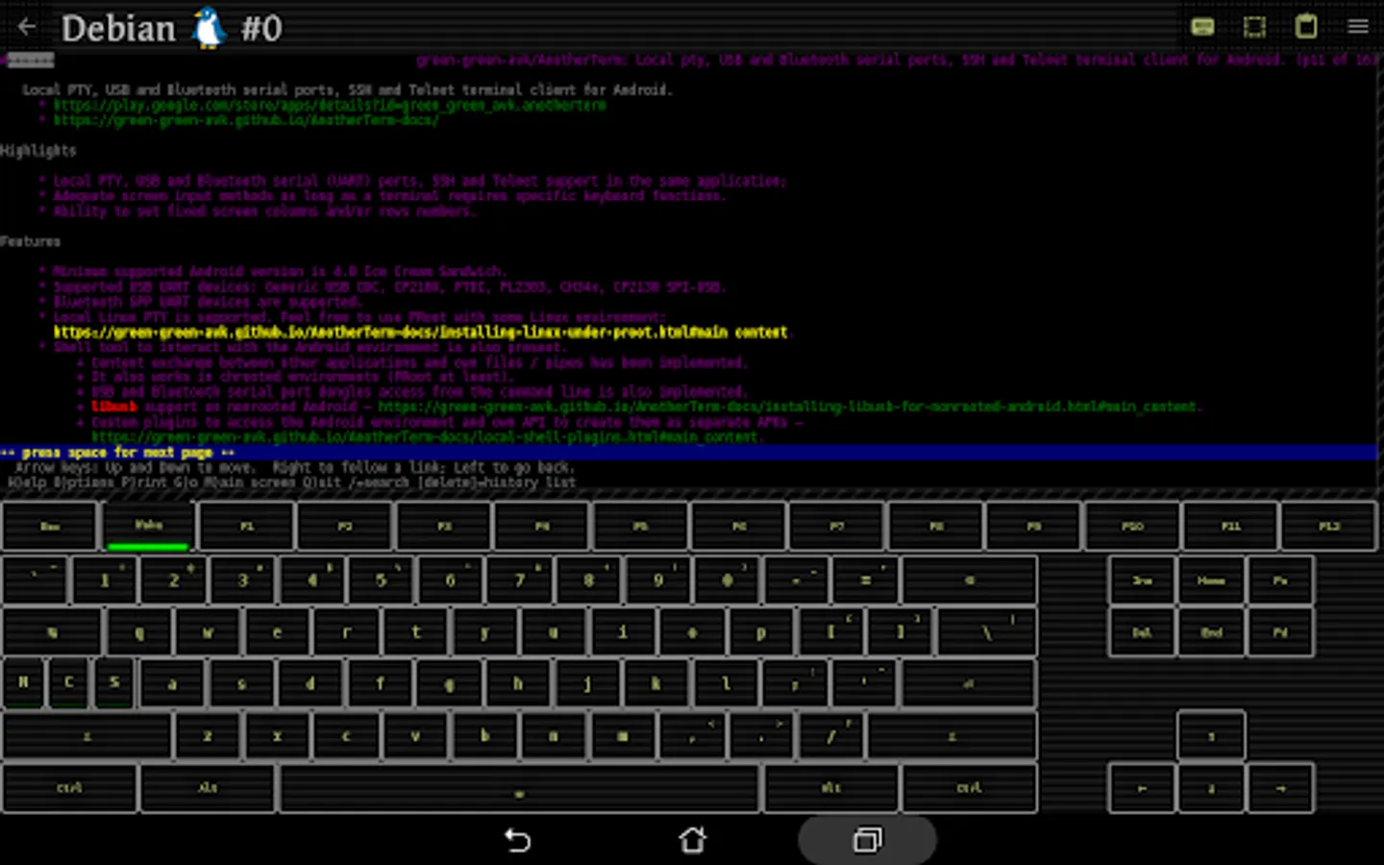Tap the letter l key
1384x865 pixels.
tap(726, 683)
